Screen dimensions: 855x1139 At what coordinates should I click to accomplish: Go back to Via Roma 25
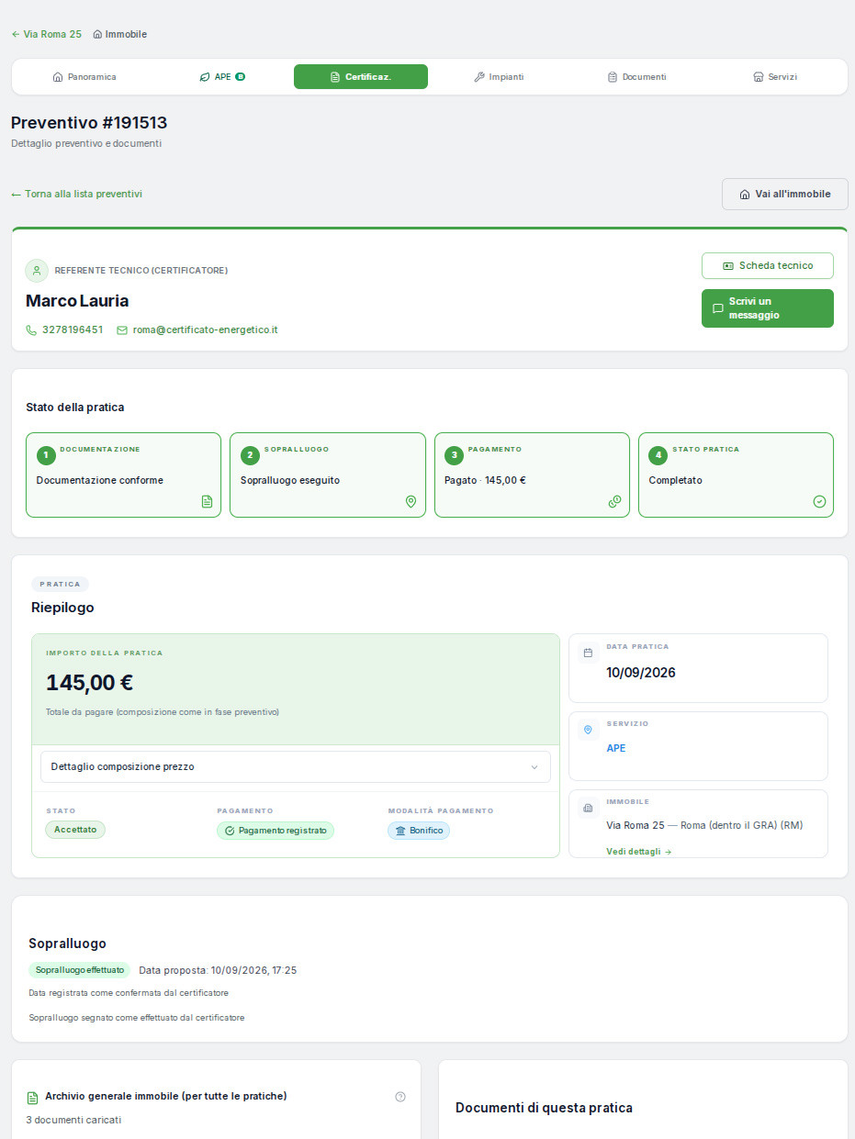point(46,34)
